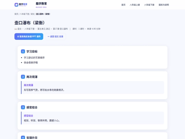Click the purple 感官结合 callout title
Viewport: 185px width, 139px height.
click(x=28, y=116)
